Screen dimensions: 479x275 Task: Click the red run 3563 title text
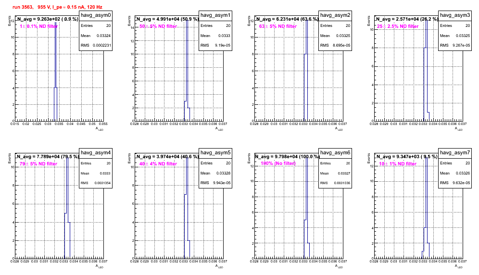tap(57, 7)
